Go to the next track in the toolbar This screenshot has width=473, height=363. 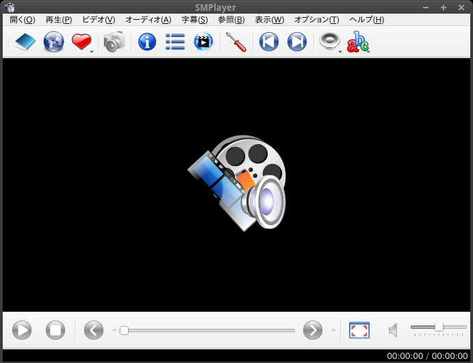click(297, 42)
